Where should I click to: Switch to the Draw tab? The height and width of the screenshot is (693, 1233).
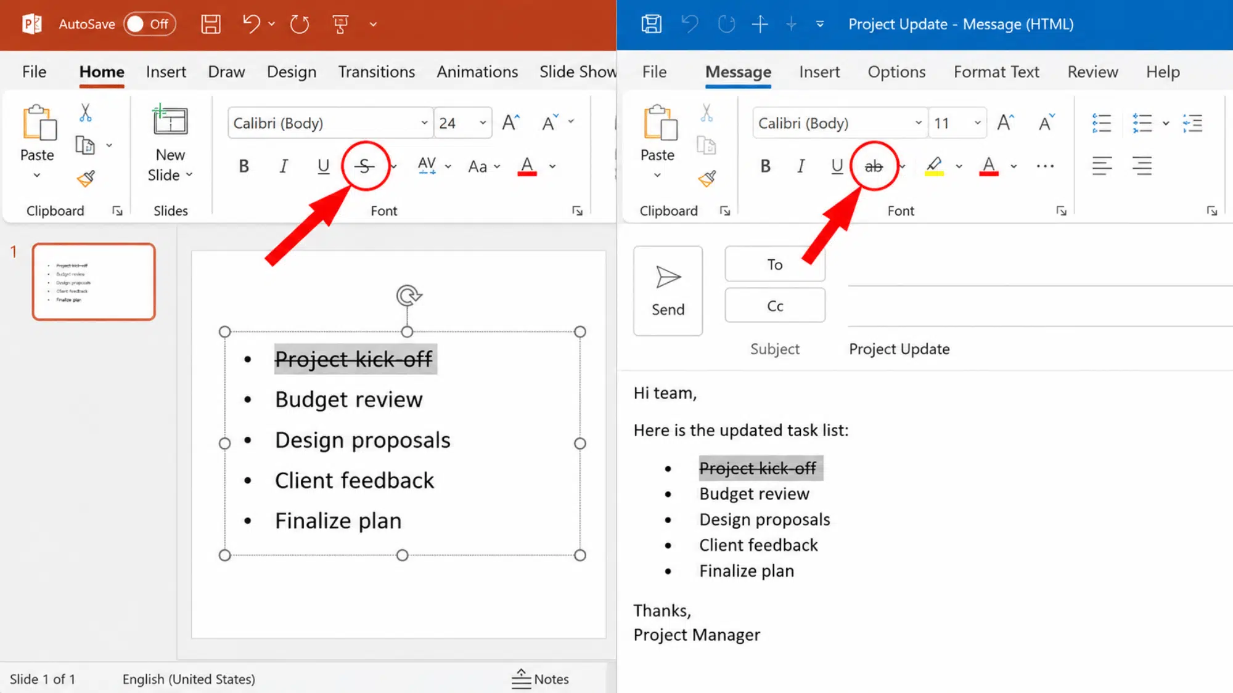[226, 71]
